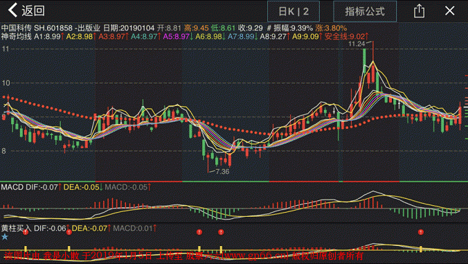
Task: Select the 低:8.61 low price value
Action: tap(223, 28)
